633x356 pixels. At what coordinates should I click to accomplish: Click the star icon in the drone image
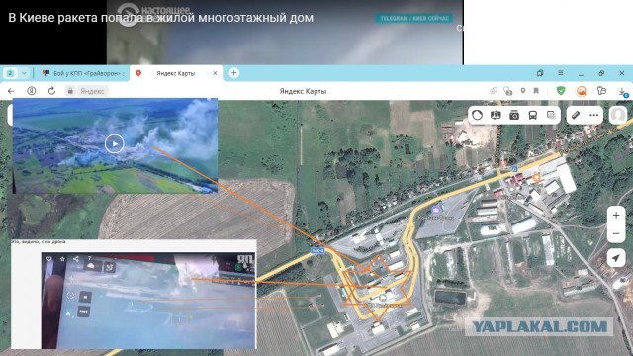click(x=62, y=259)
